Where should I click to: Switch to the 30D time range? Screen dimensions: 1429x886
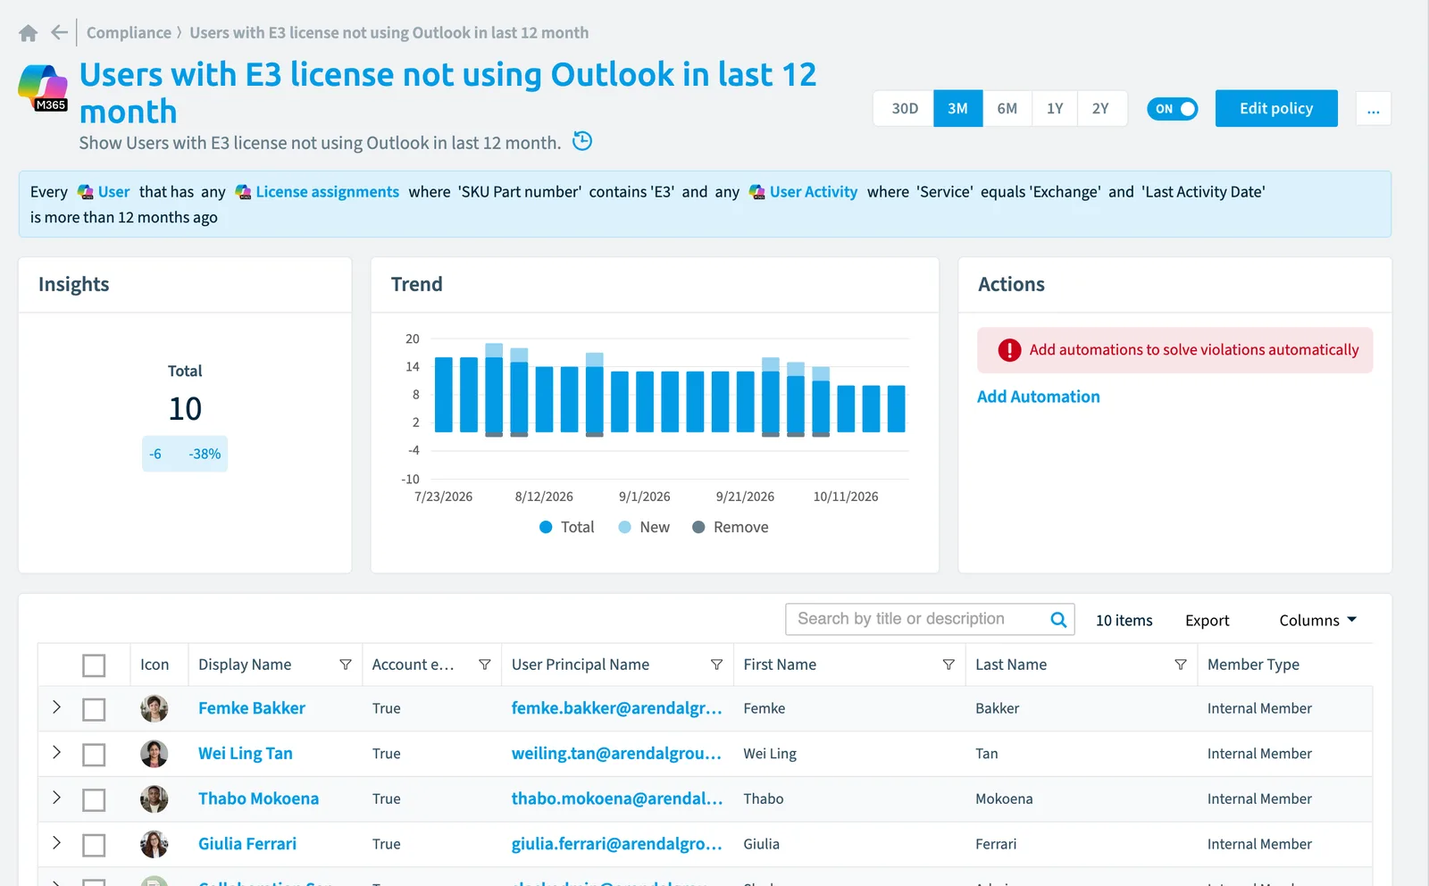(905, 109)
